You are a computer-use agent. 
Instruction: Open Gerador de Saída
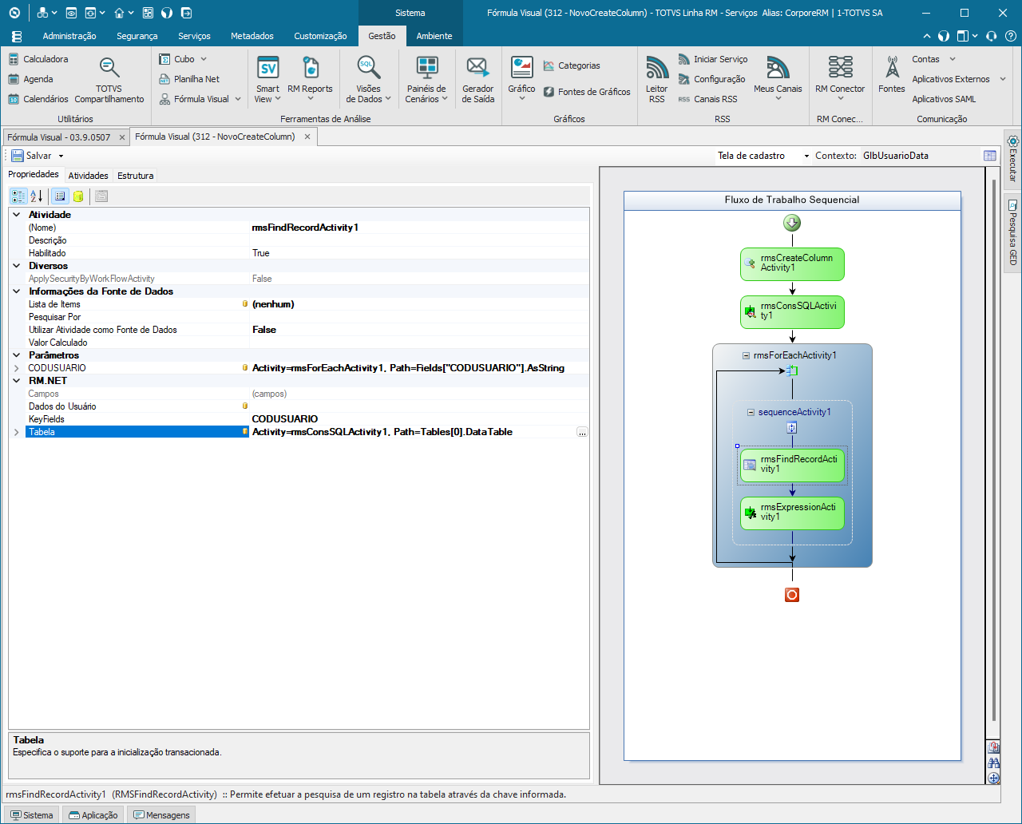pos(477,80)
